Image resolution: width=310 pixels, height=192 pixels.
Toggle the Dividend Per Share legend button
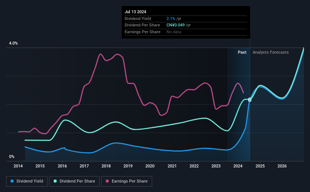point(74,181)
